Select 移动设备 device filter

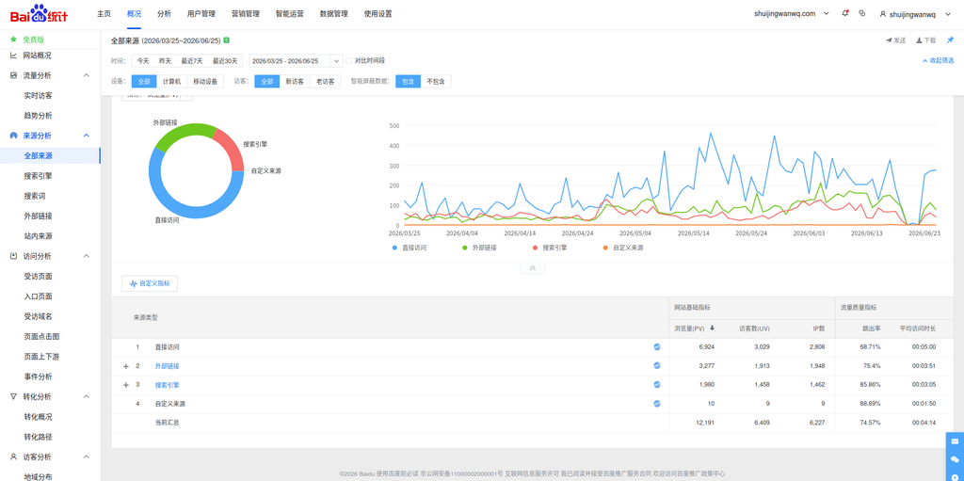[205, 81]
